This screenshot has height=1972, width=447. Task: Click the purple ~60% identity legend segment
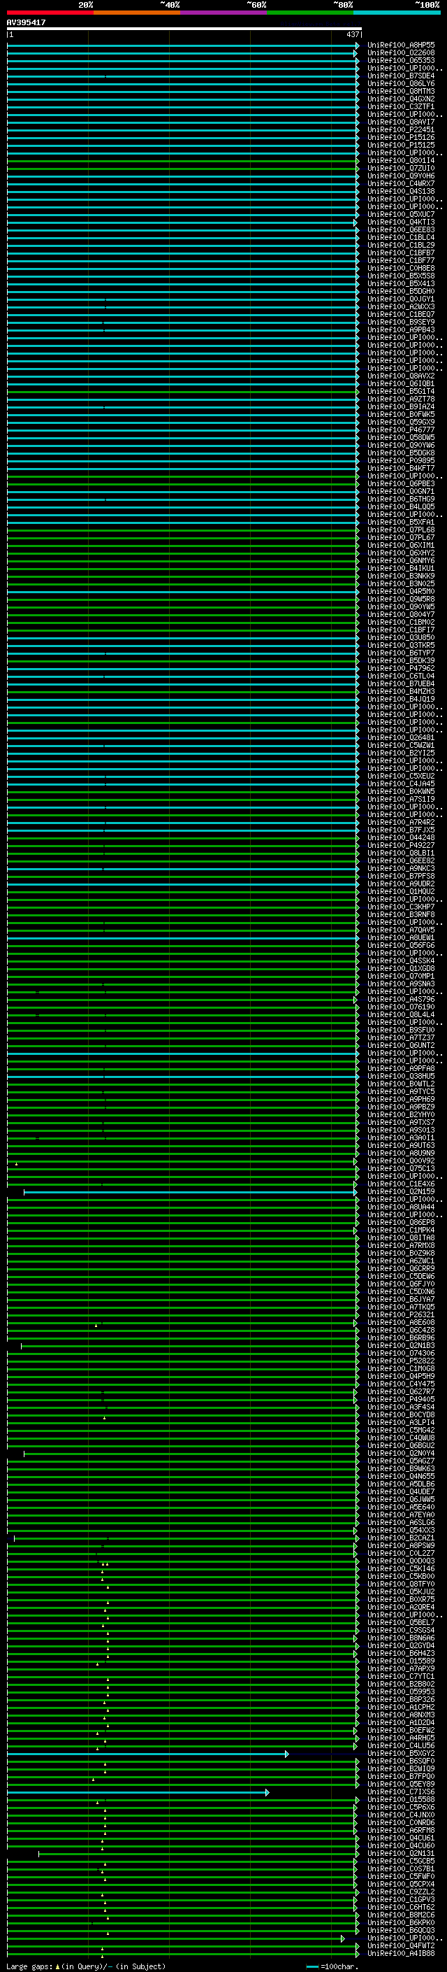(224, 13)
